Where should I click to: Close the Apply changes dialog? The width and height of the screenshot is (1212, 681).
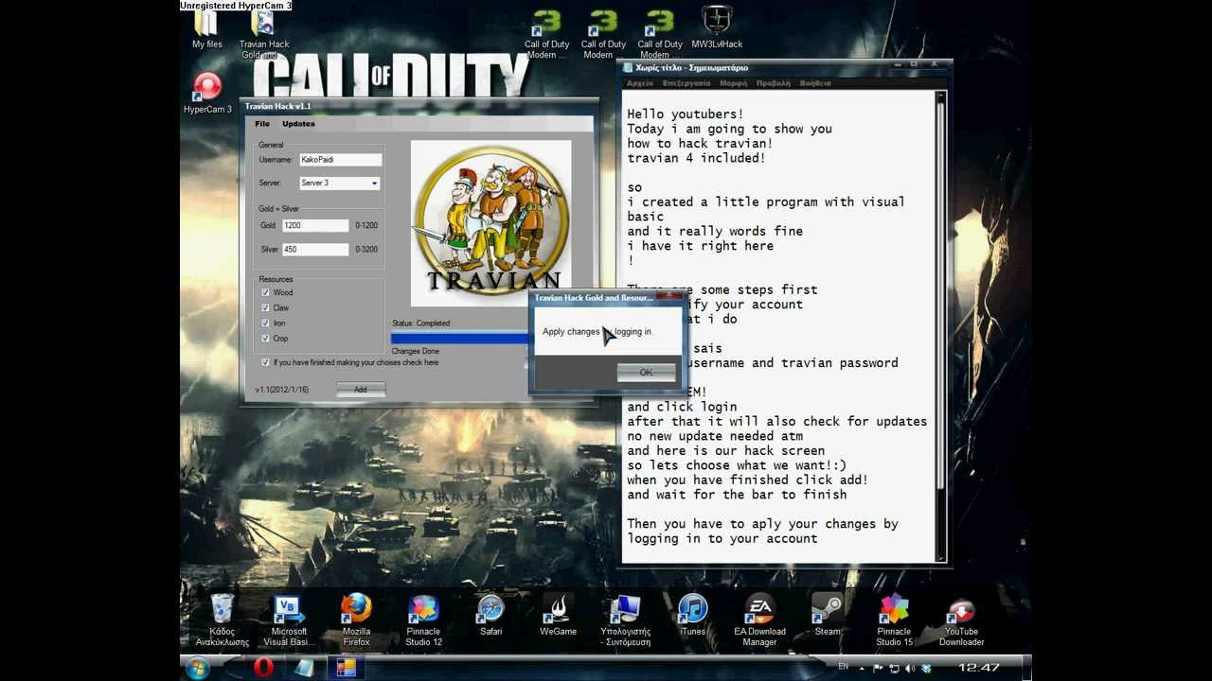(x=671, y=297)
